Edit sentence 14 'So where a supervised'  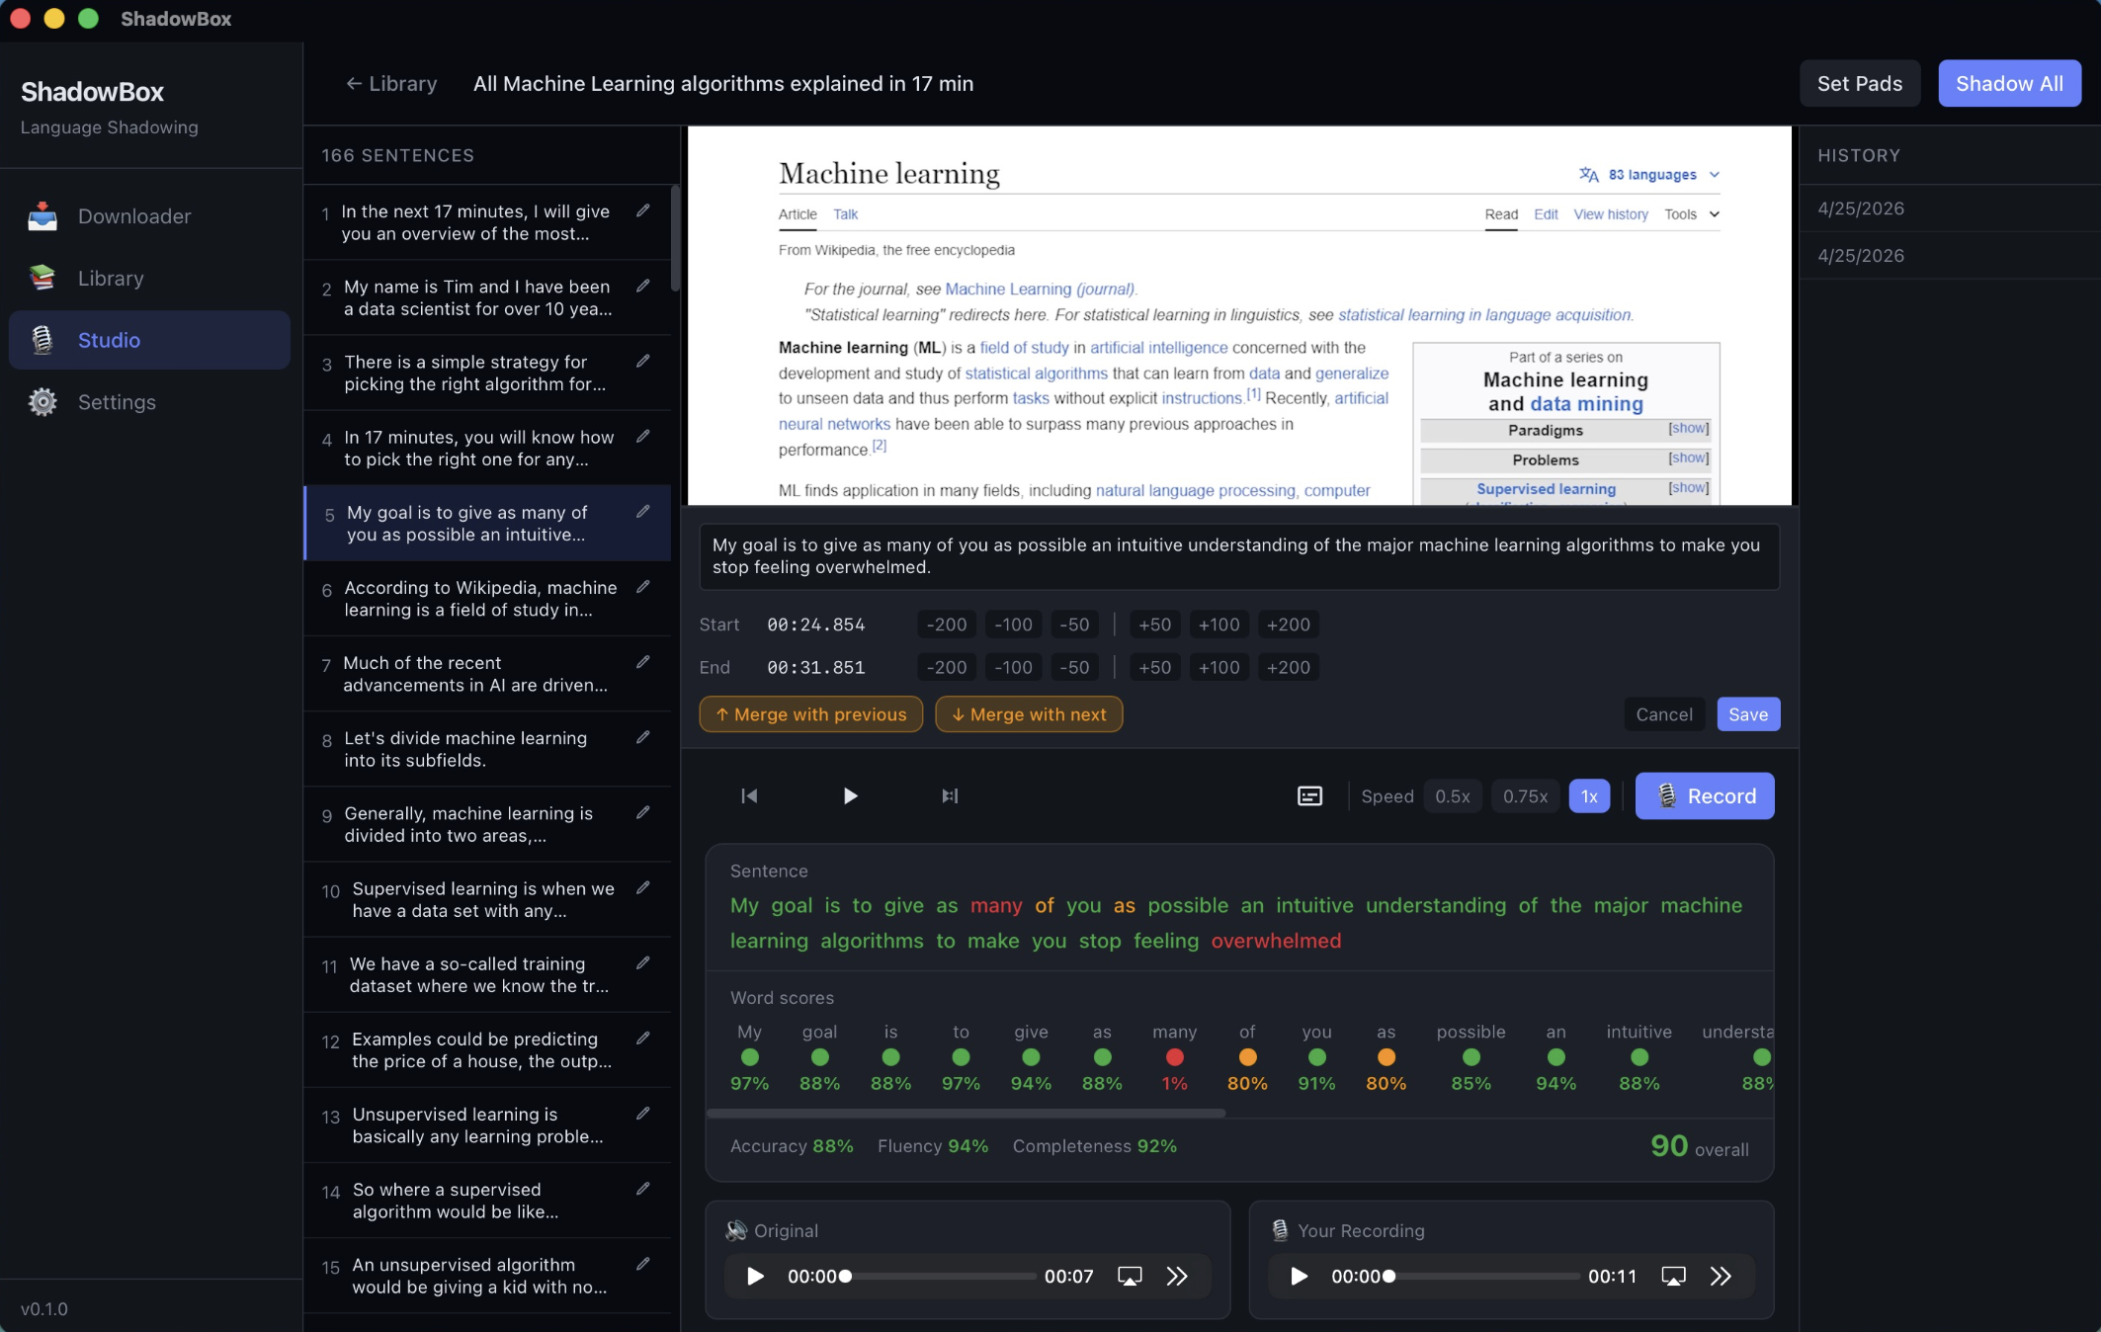pyautogui.click(x=643, y=1189)
